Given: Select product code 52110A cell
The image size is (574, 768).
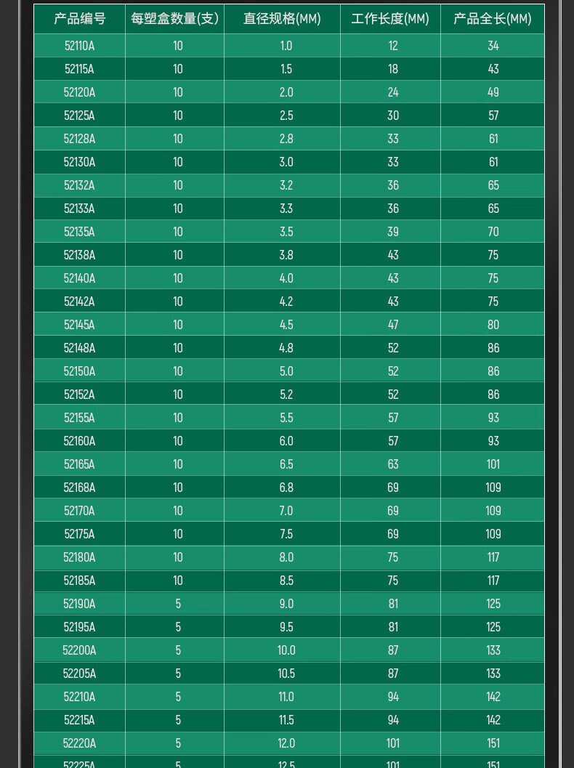Looking at the screenshot, I should [79, 46].
